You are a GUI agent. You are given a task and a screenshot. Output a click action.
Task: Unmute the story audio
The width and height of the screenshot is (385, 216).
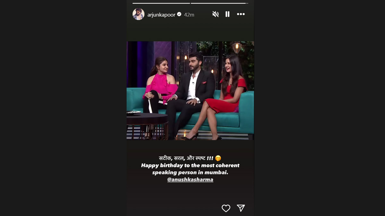point(216,14)
